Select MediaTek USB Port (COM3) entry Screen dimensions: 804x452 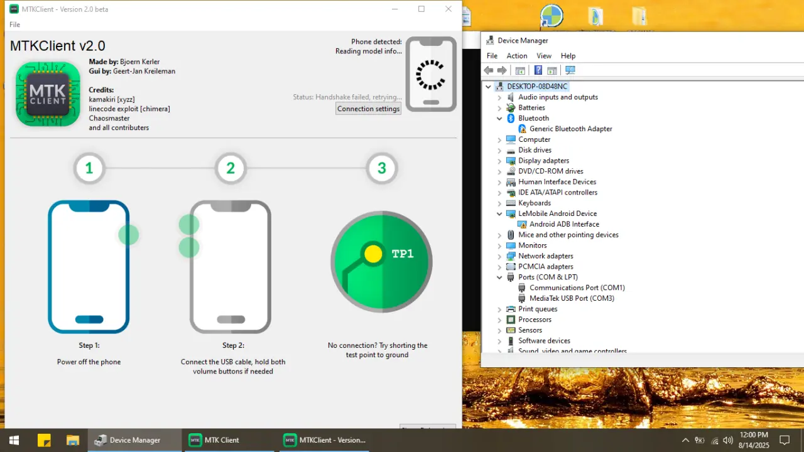(x=572, y=298)
